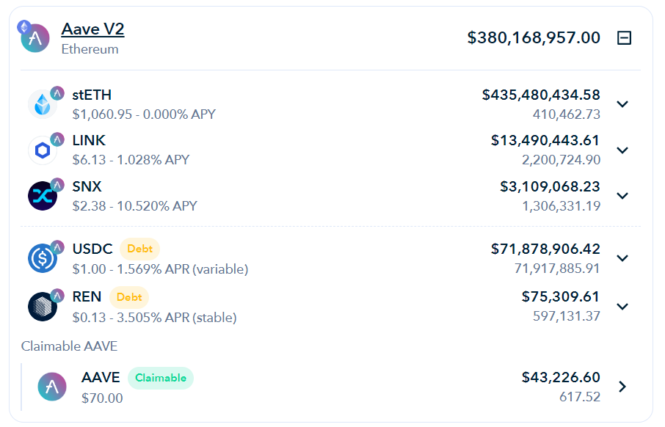Click the USDC token name
This screenshot has height=427, width=665.
tap(92, 249)
